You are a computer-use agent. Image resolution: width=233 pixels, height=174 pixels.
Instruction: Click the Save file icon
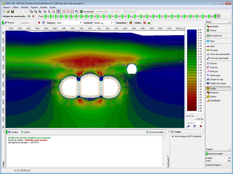point(13,12)
